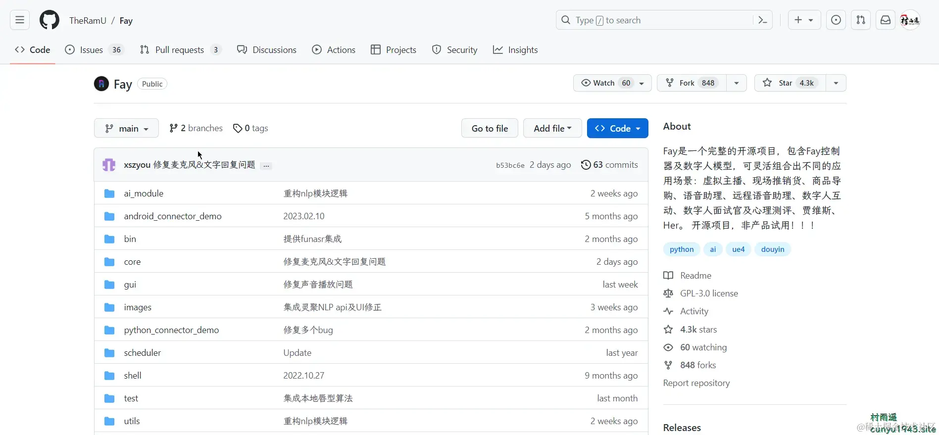The height and width of the screenshot is (435, 939).
Task: Jump to the Readme section
Action: (x=687, y=276)
